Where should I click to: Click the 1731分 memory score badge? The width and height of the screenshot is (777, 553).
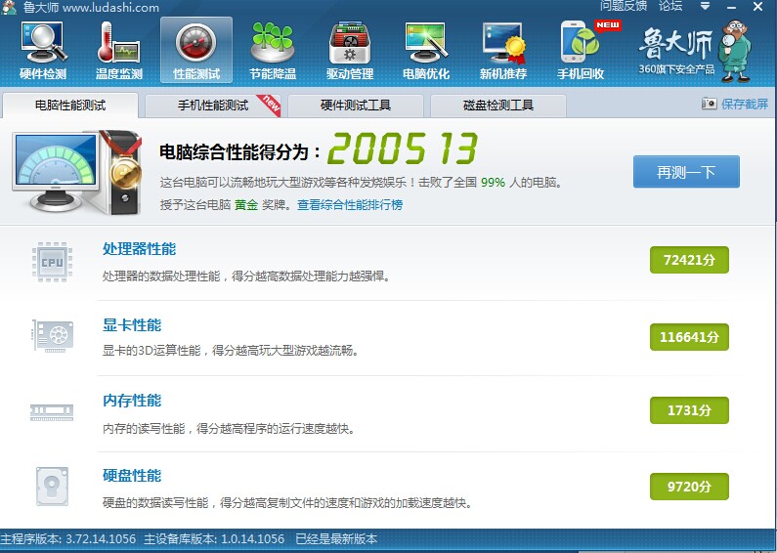click(x=689, y=410)
